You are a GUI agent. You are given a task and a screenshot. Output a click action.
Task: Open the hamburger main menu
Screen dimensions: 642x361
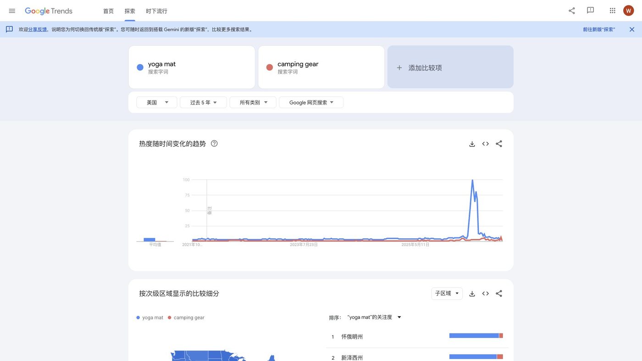coord(12,11)
